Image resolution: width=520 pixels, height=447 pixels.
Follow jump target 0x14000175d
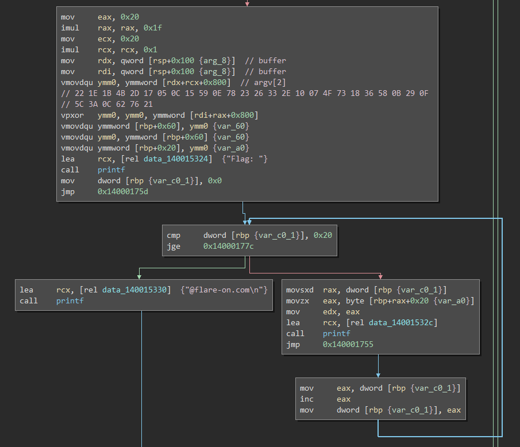click(x=123, y=192)
